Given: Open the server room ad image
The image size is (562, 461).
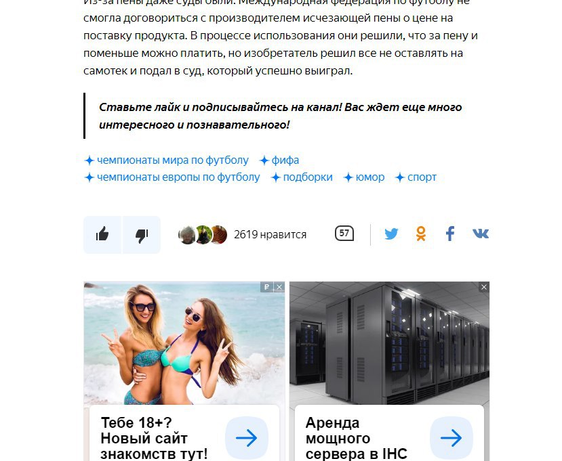Looking at the screenshot, I should coord(389,343).
